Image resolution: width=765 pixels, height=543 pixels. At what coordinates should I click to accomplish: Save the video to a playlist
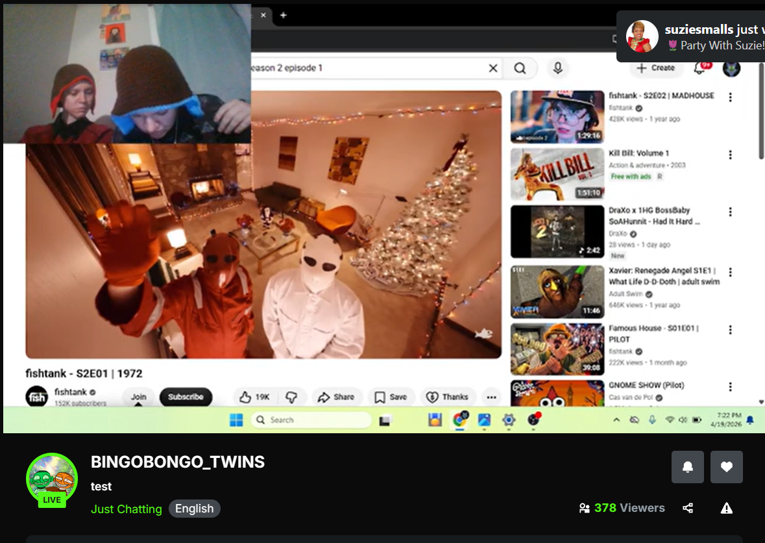(x=391, y=397)
